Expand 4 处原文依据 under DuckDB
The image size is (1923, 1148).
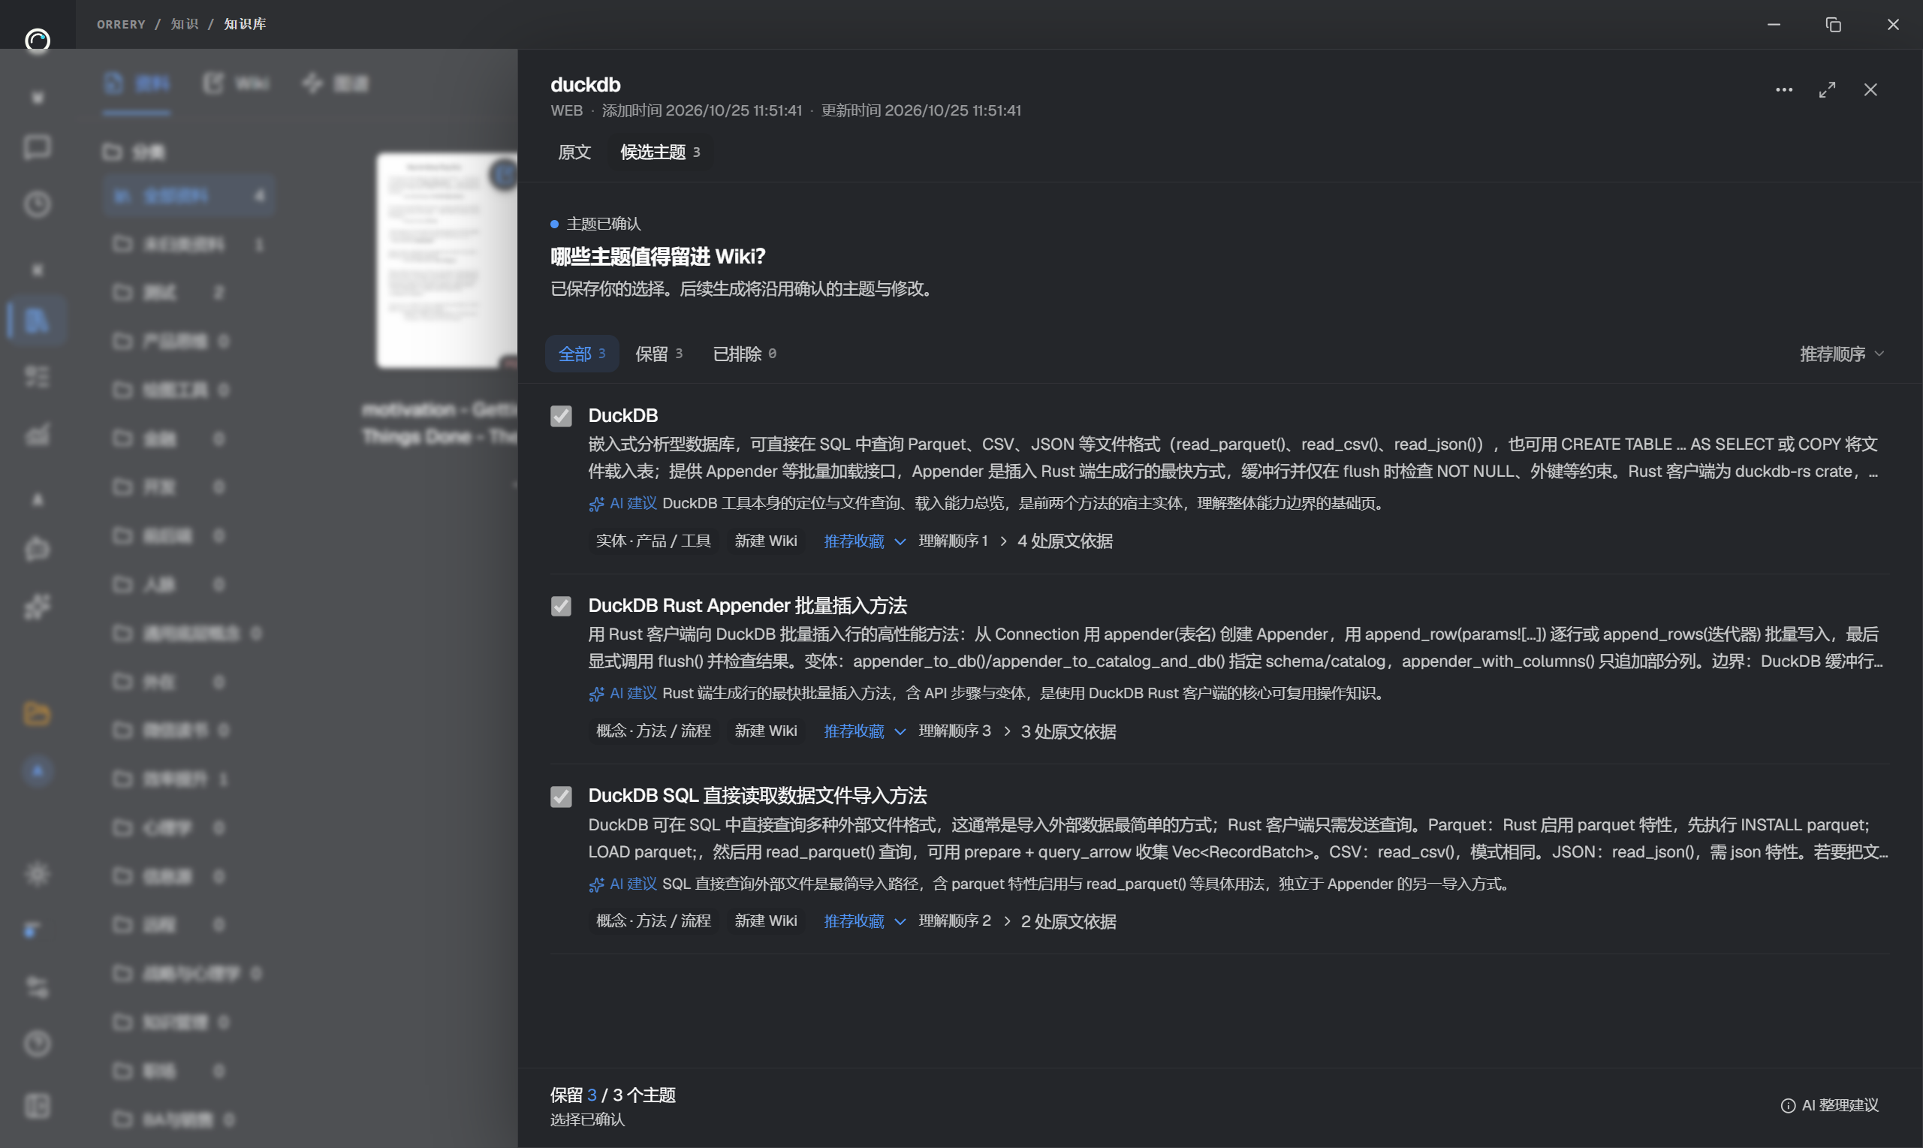1056,541
